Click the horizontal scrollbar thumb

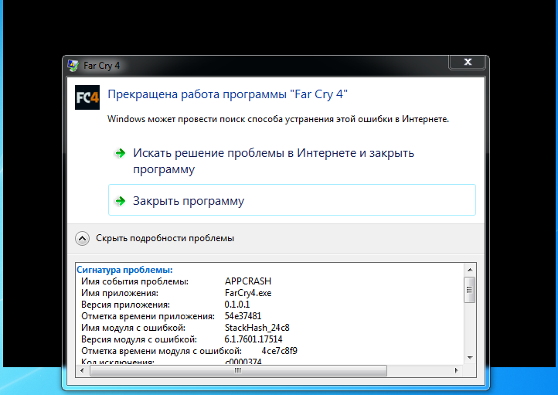[x=238, y=370]
